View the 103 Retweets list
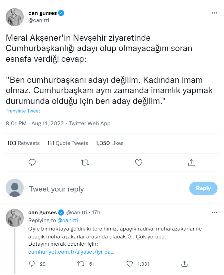Viewport: 224px width, 275px height. click(x=23, y=143)
